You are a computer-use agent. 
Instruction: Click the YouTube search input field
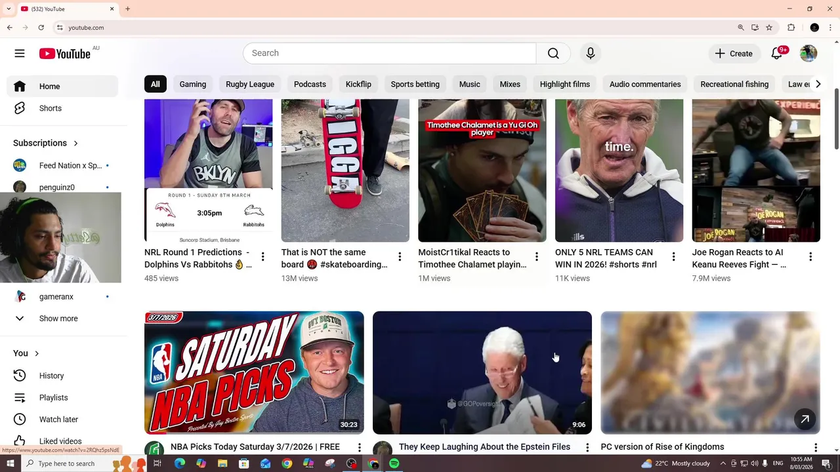click(x=390, y=53)
